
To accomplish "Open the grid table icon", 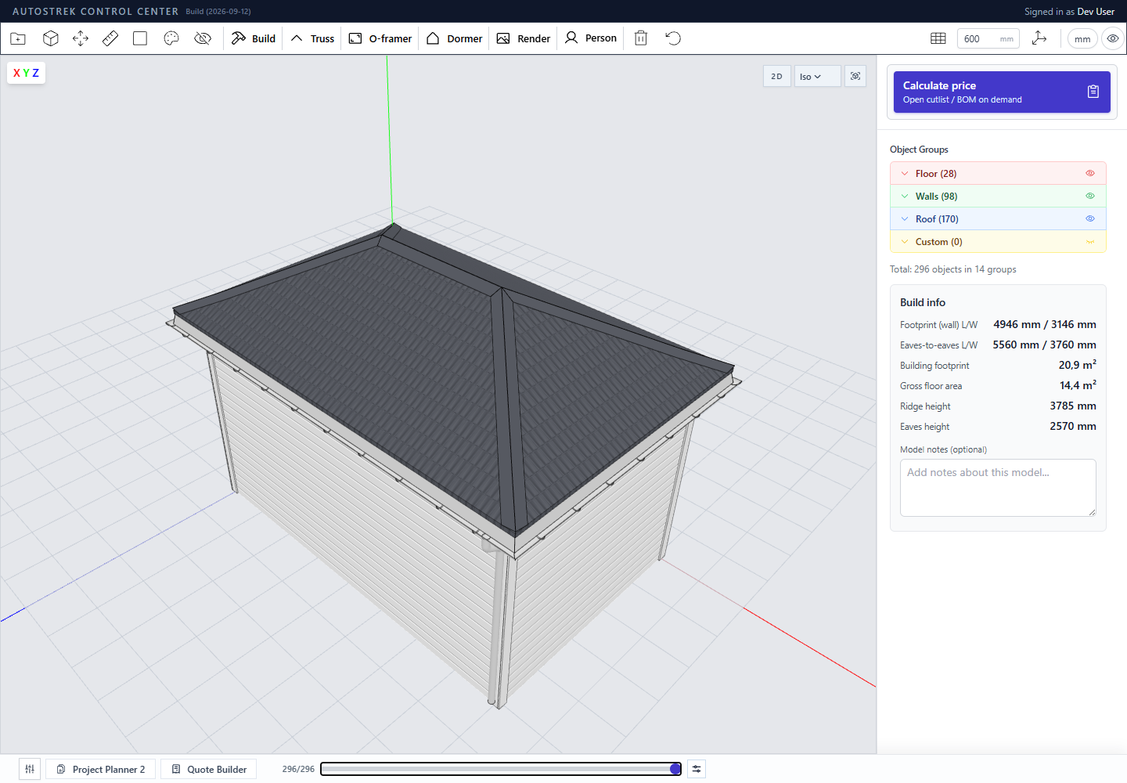I will tap(938, 38).
